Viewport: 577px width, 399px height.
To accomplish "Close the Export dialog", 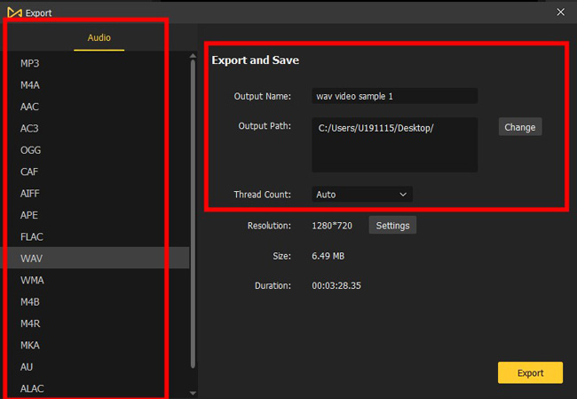I will coord(560,12).
